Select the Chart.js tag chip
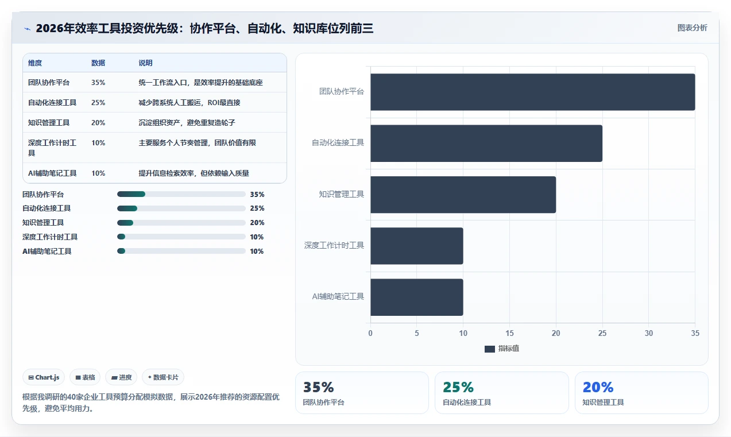This screenshot has width=731, height=437. 44,377
